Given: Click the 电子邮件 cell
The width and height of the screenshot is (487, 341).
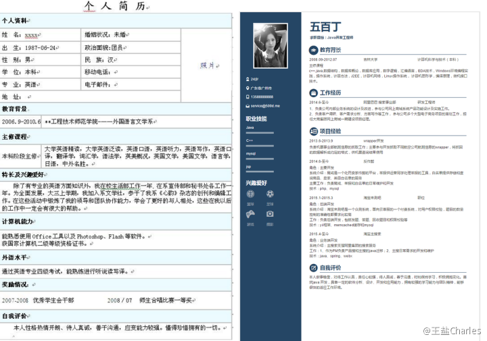Looking at the screenshot, I should tap(131, 84).
